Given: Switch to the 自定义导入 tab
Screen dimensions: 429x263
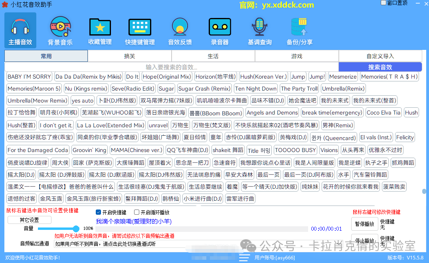Looking at the screenshot, I should (x=380, y=56).
